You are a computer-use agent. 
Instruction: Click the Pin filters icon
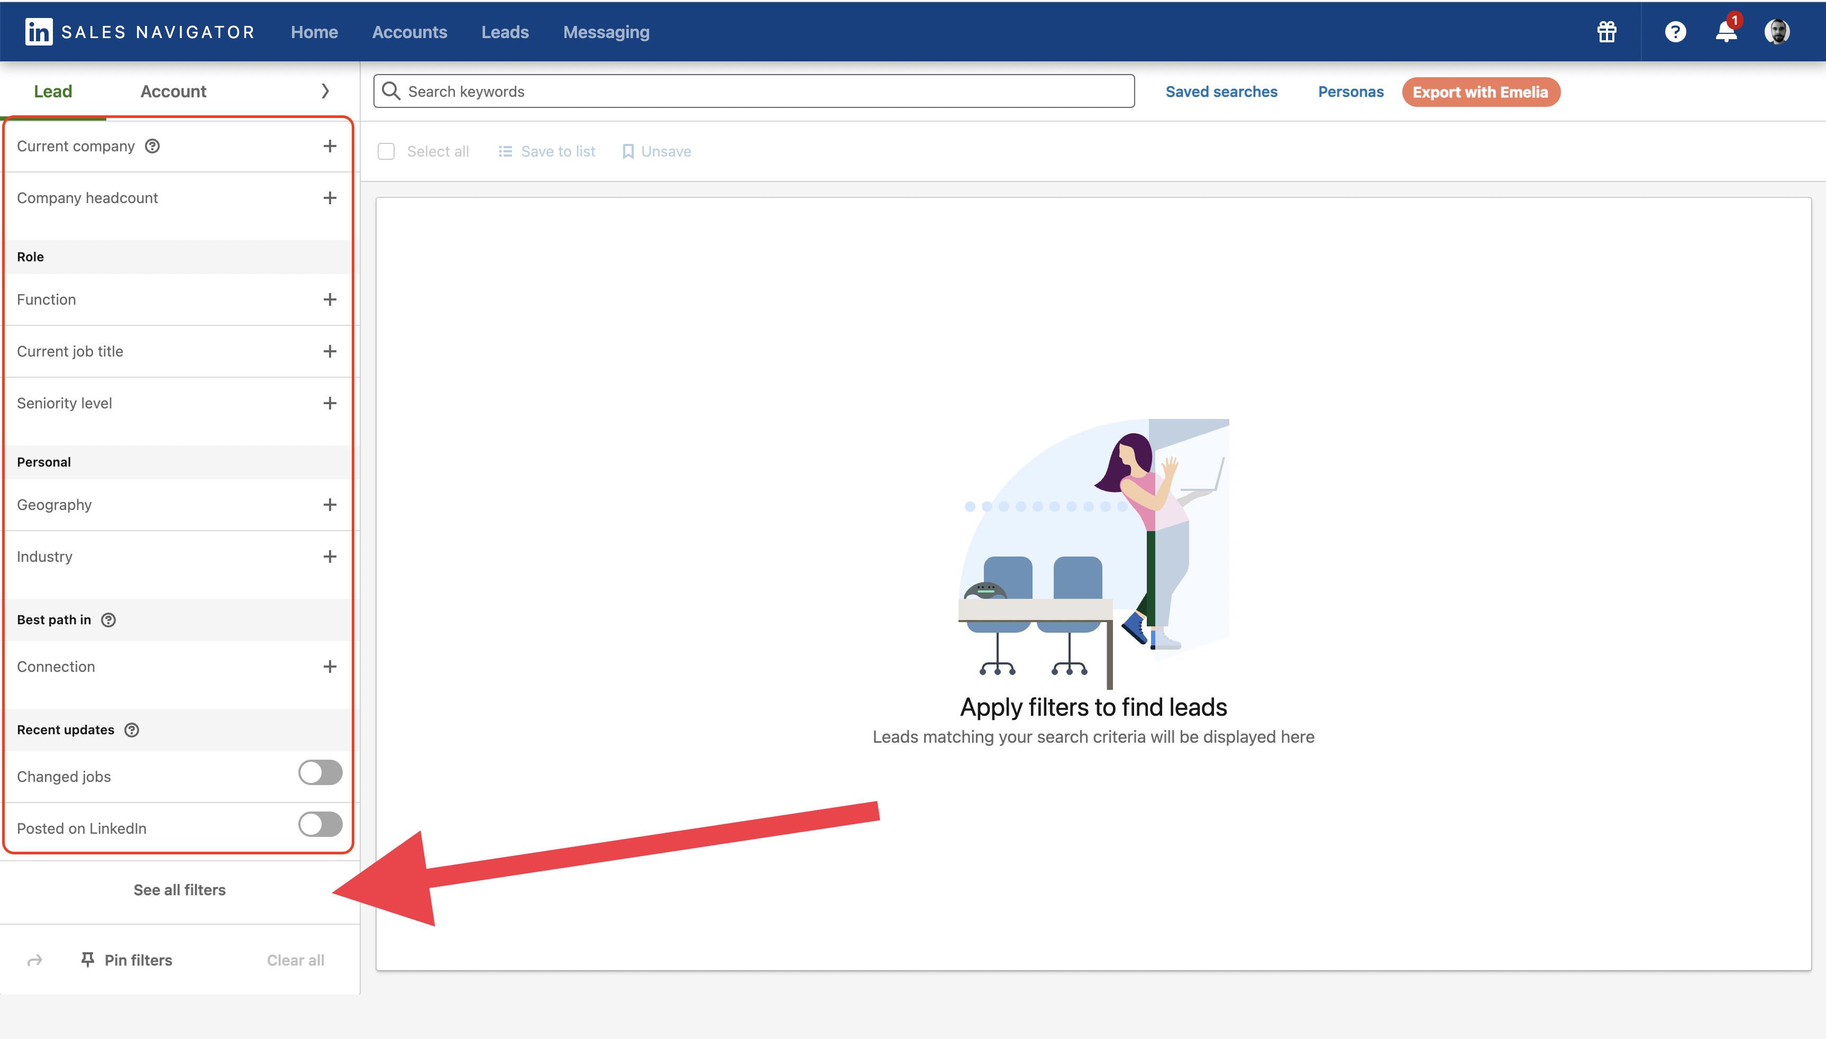tap(88, 960)
